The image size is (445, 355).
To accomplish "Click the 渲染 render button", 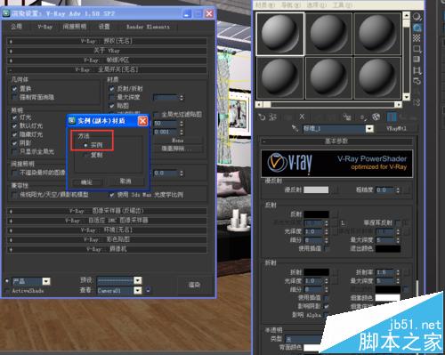I will pos(194,285).
